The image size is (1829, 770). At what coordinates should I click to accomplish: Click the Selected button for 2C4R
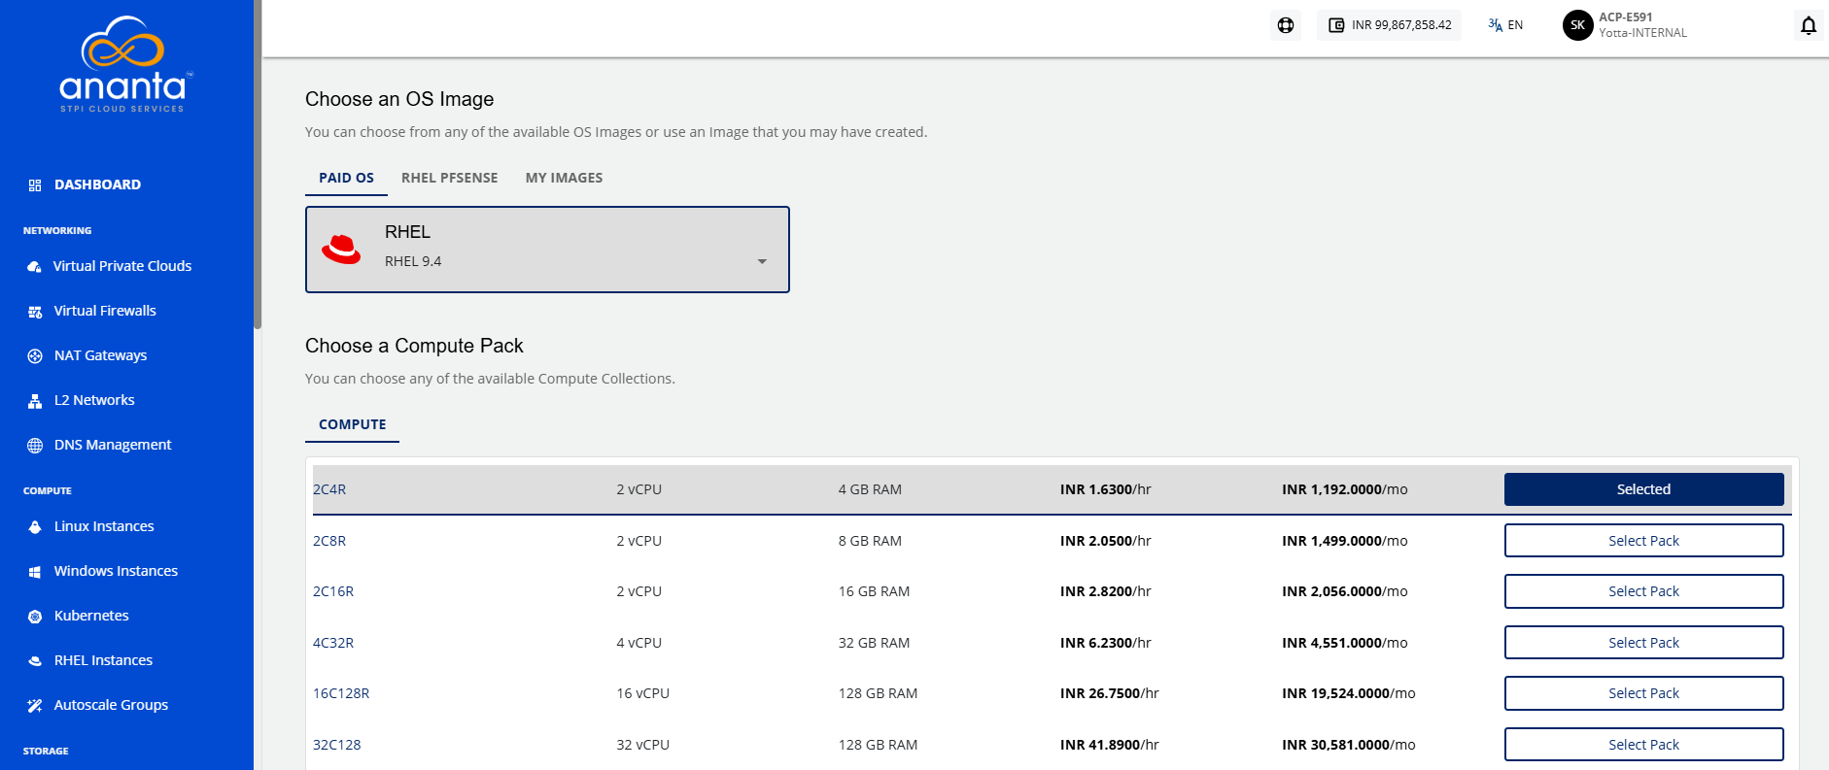tap(1644, 489)
